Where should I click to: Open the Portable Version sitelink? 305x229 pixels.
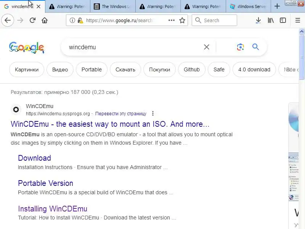point(45,183)
